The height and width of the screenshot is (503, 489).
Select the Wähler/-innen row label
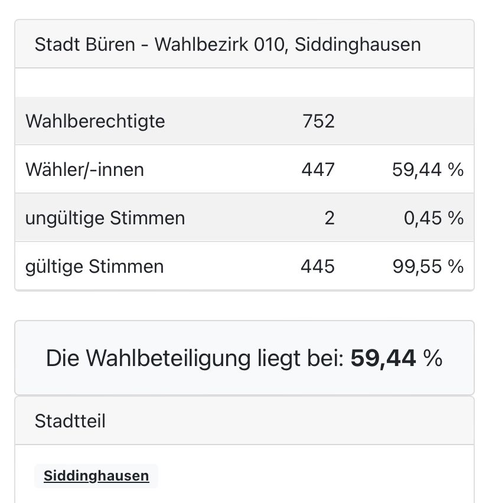pyautogui.click(x=84, y=170)
